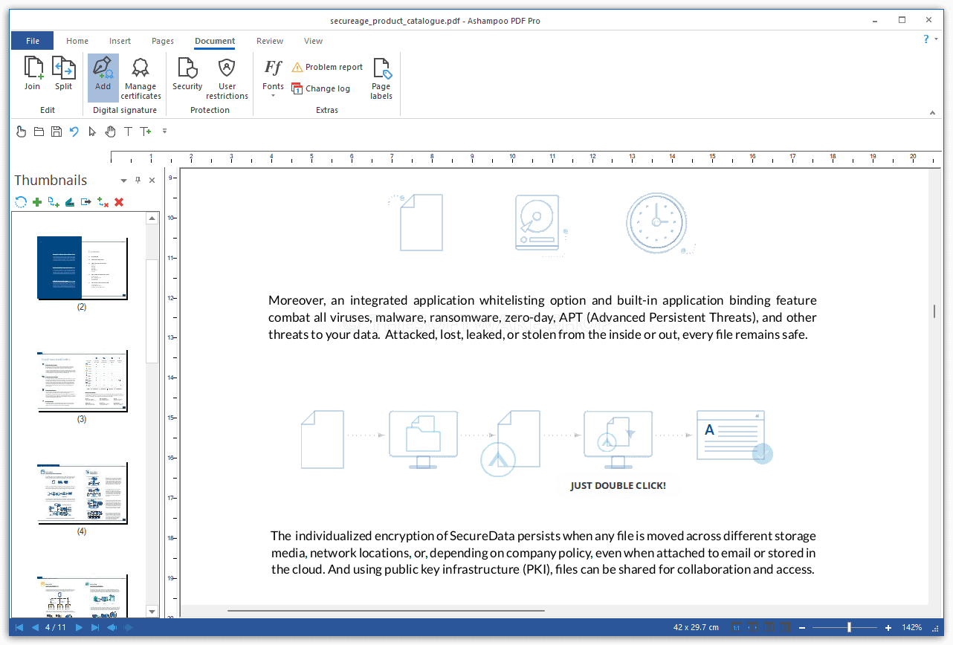953x645 pixels.
Task: Switch to the Insert tab
Action: pos(120,41)
